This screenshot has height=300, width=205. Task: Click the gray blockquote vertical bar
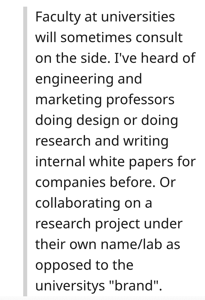point(25,151)
